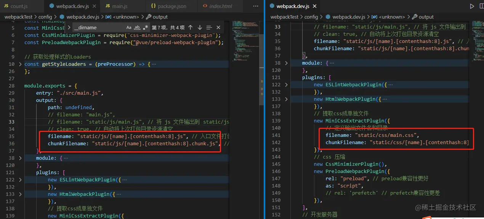
Task: Click 'entry: "./src/main.js"' line in left editor
Action: 70,93
